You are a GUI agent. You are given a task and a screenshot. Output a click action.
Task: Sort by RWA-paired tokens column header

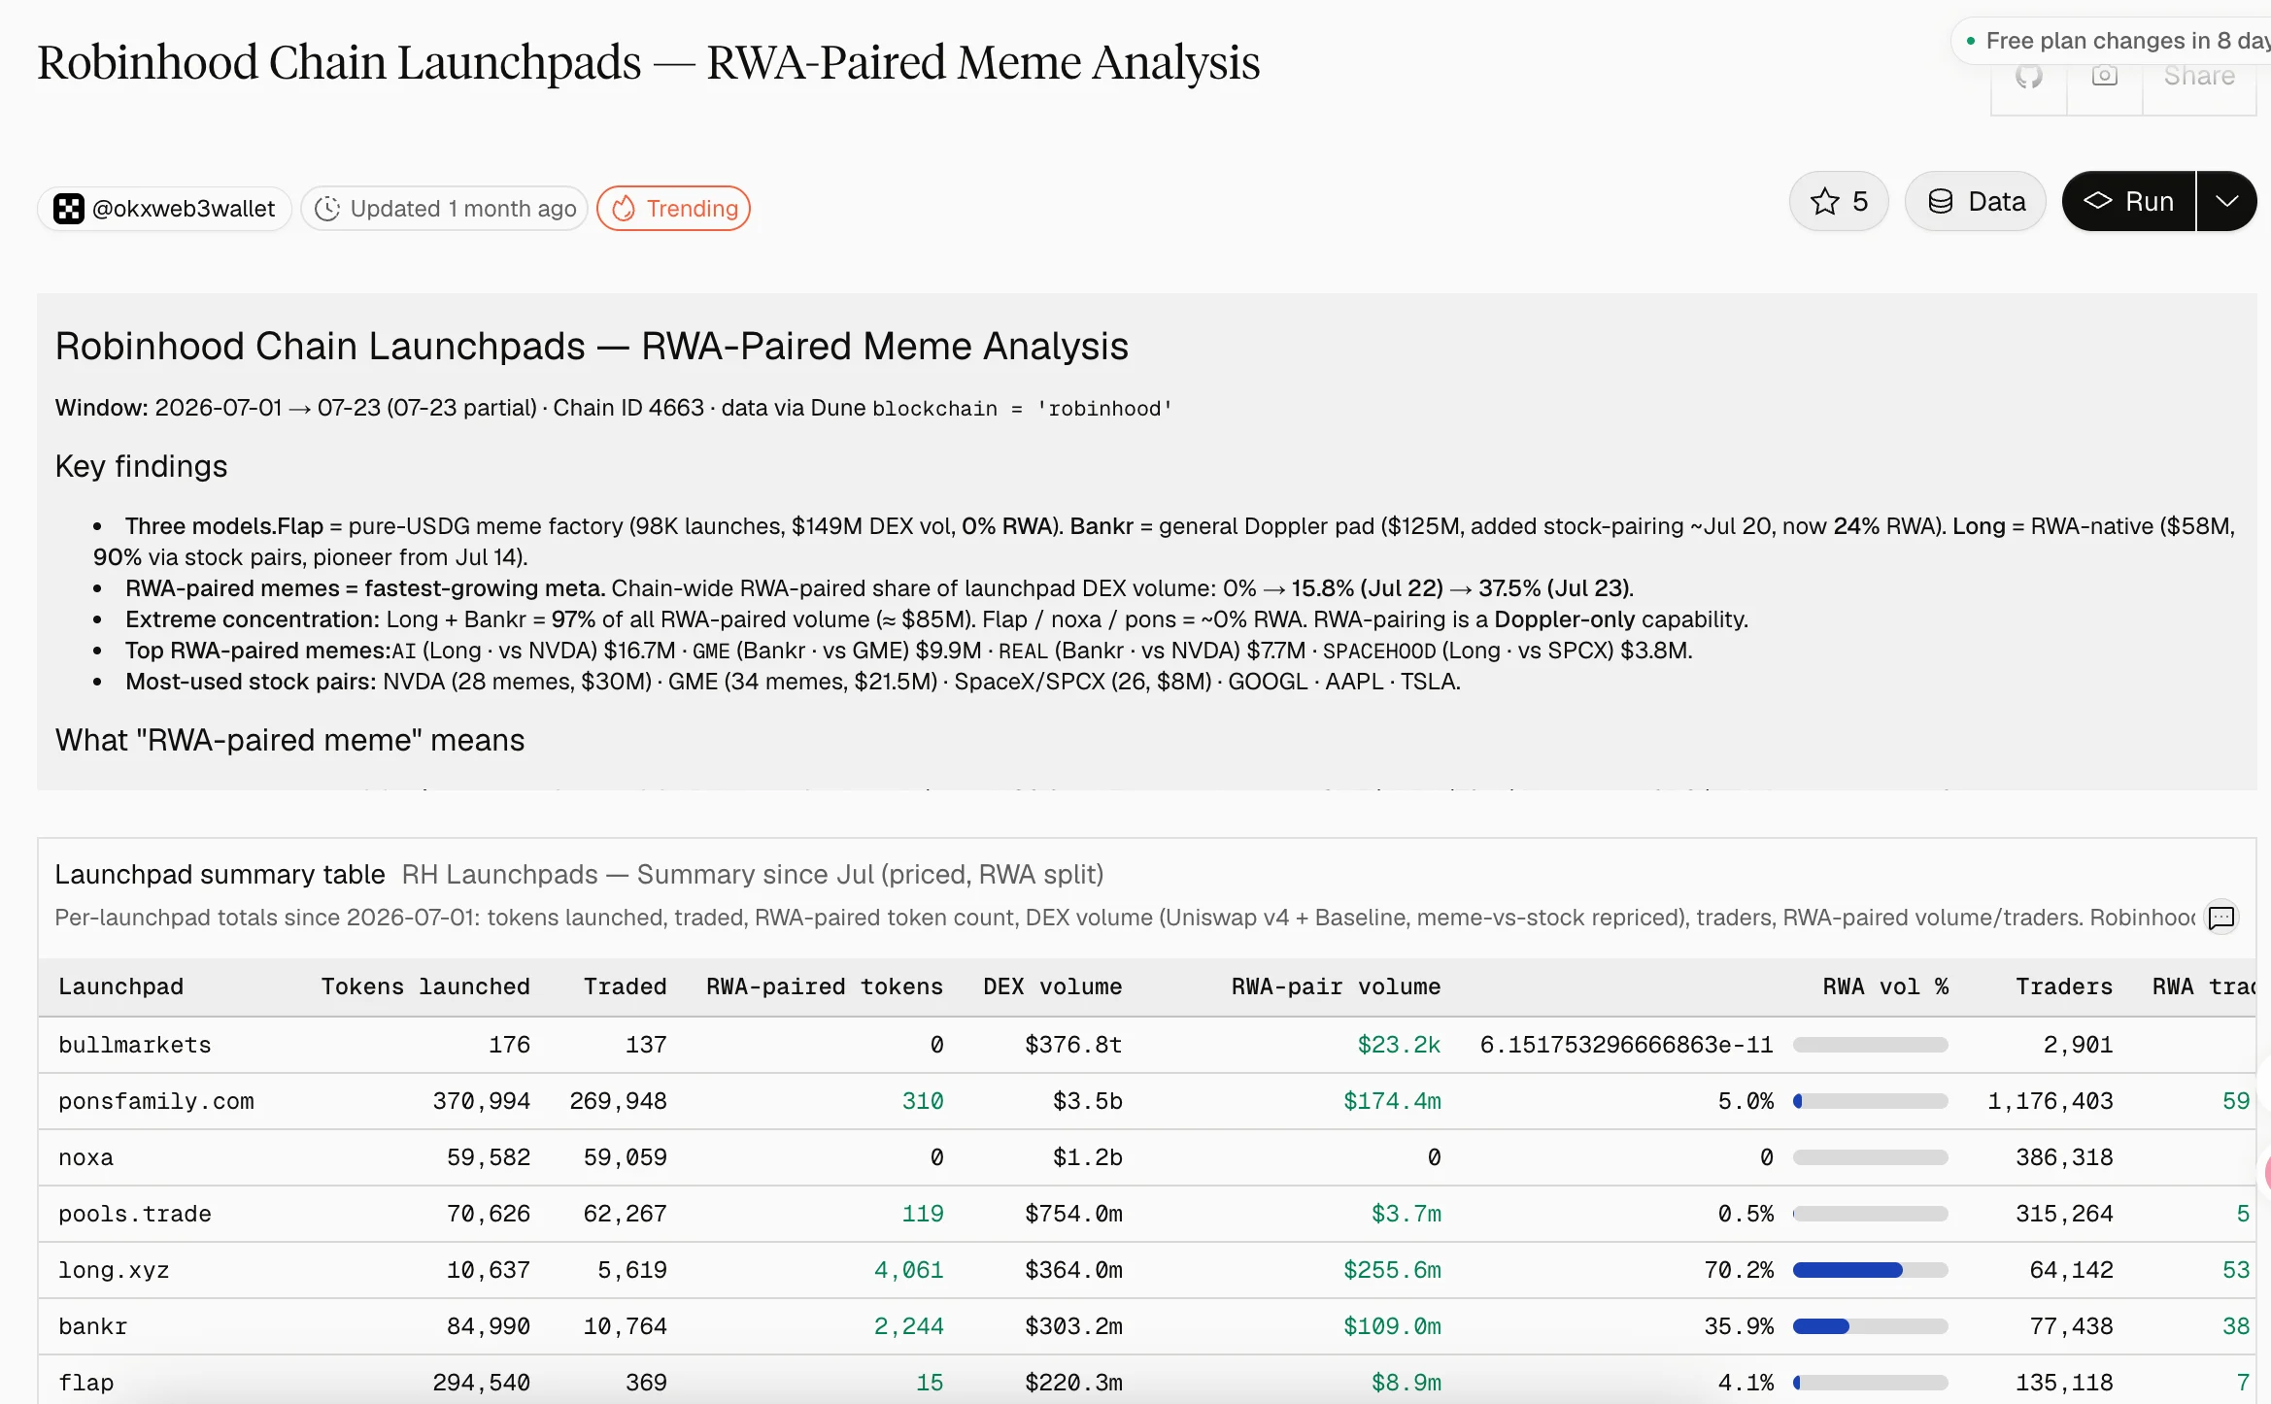pos(825,986)
